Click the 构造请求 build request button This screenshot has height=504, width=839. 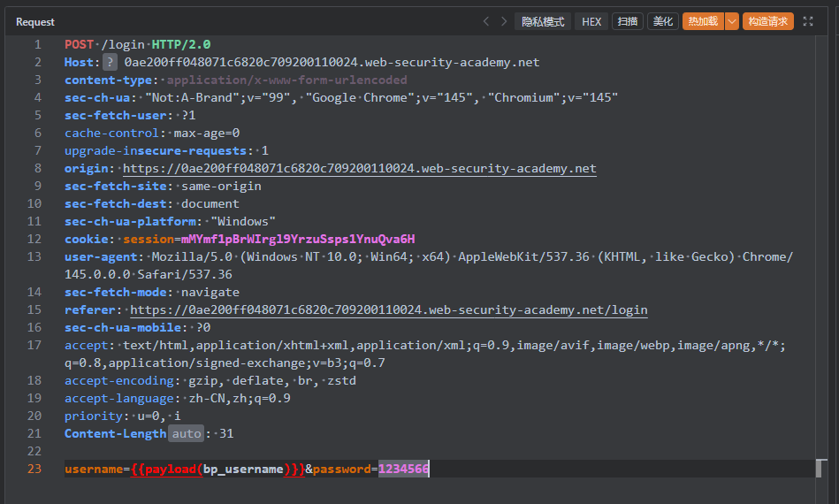767,22
